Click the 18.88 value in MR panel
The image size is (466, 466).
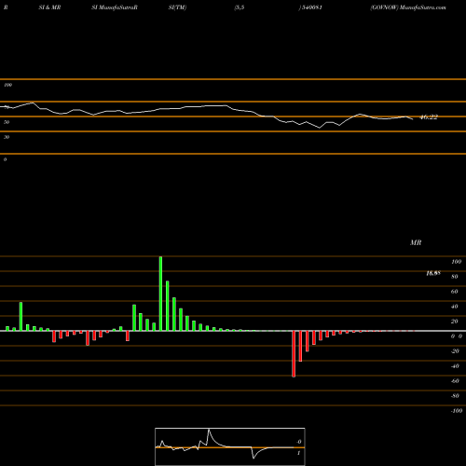click(x=433, y=273)
